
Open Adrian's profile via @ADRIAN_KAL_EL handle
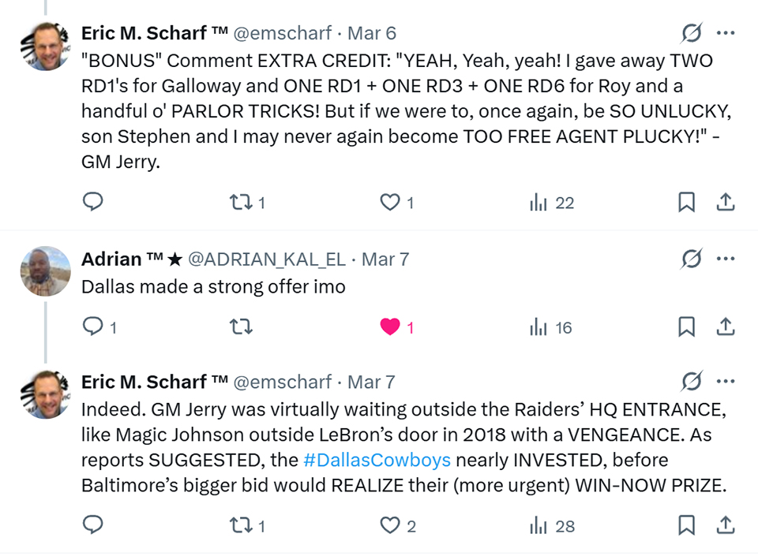266,259
